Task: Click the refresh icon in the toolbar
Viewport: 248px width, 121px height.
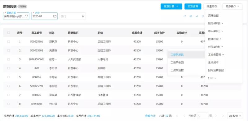Action: 185,16
